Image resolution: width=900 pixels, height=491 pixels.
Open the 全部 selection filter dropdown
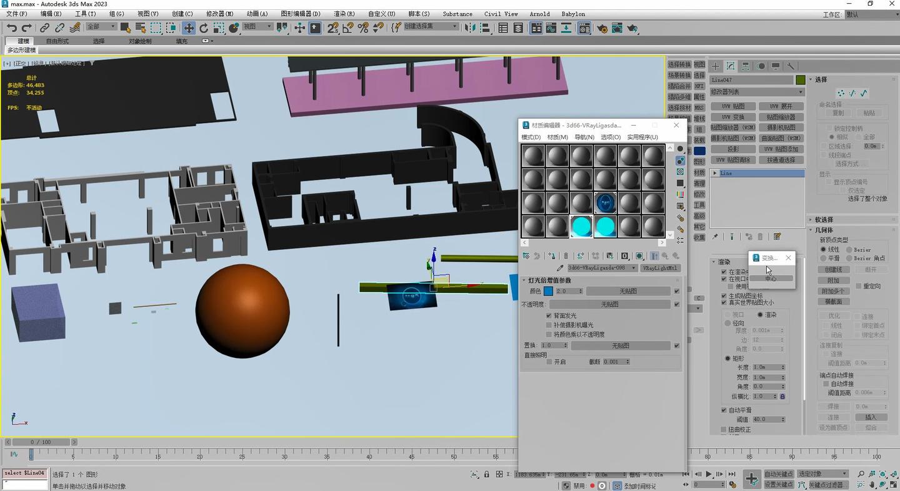pyautogui.click(x=101, y=27)
